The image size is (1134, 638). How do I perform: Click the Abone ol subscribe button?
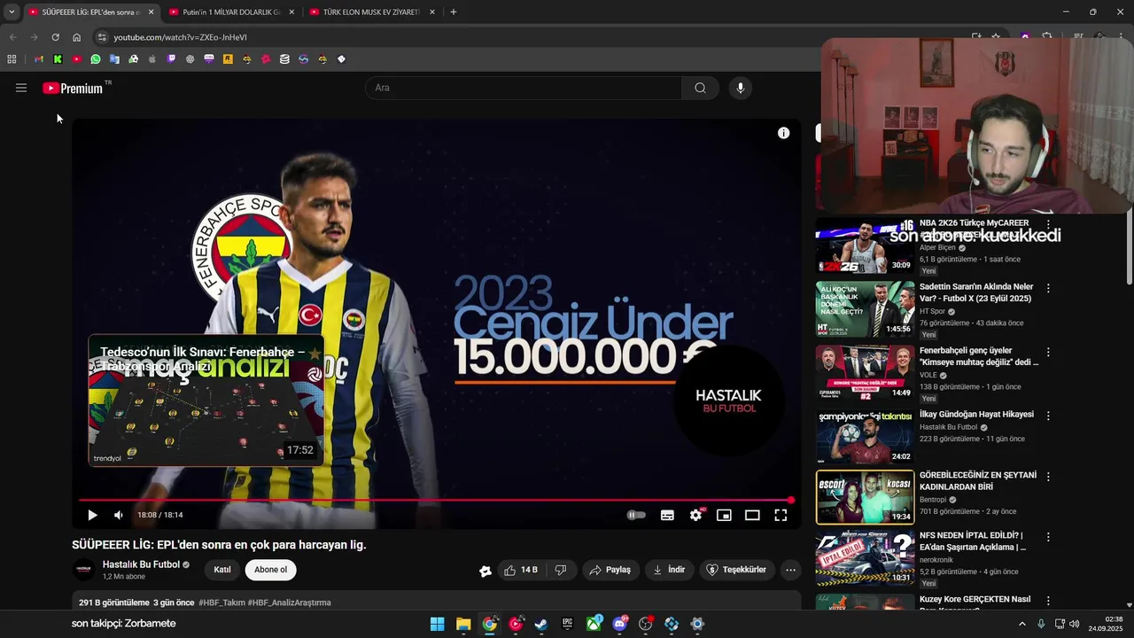click(x=270, y=570)
